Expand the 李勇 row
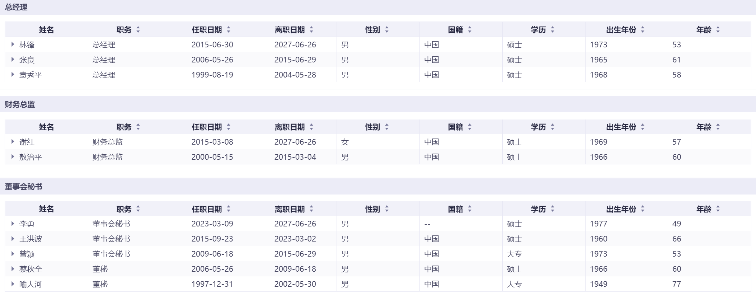This screenshot has width=756, height=295. (13, 224)
